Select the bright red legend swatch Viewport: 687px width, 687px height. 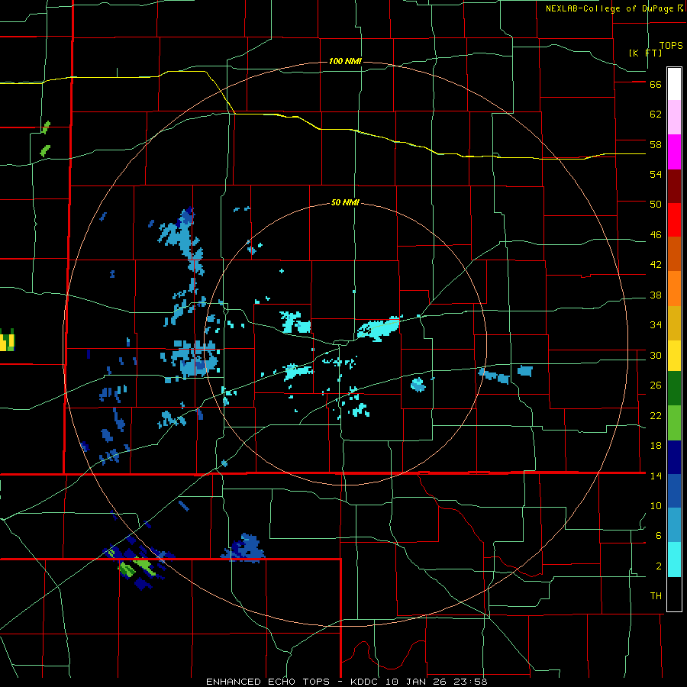click(x=674, y=220)
